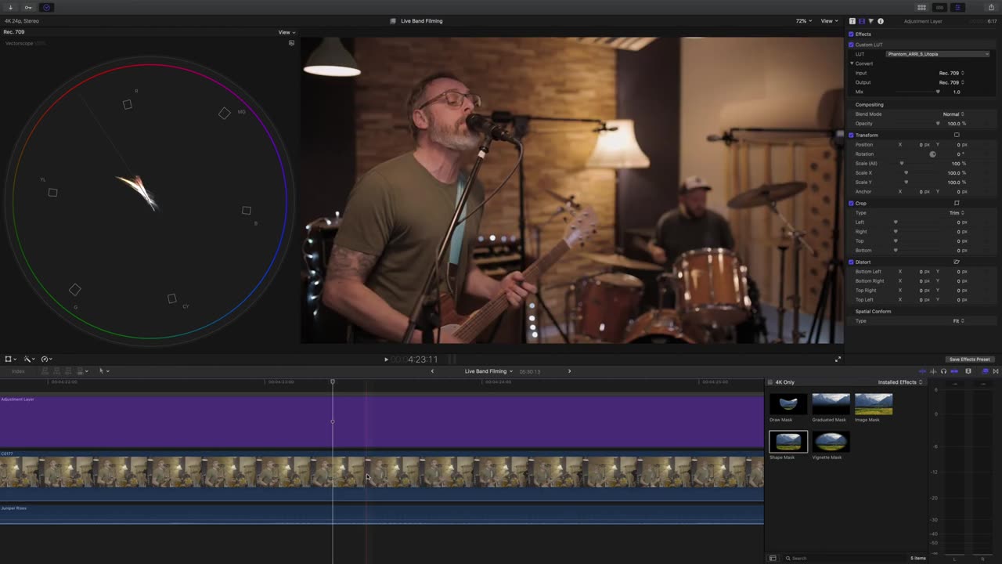The width and height of the screenshot is (1002, 564).
Task: Toggle the timeline panel icon in the top toolbar
Action: click(x=939, y=7)
